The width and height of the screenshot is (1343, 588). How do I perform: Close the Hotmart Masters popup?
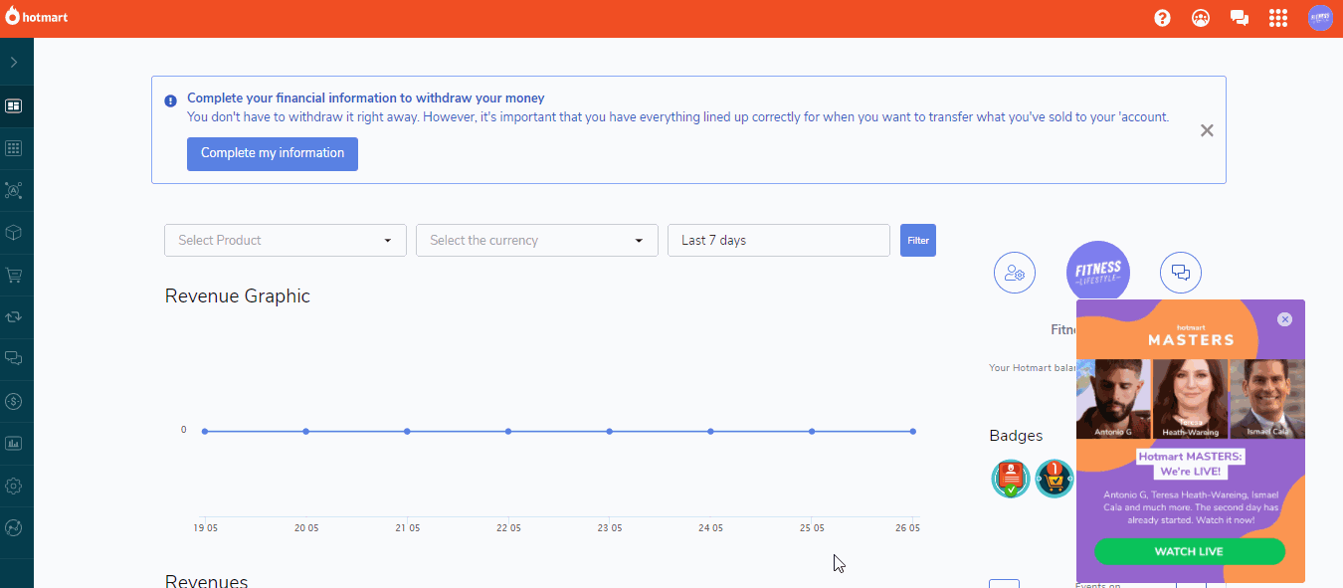pos(1284,319)
